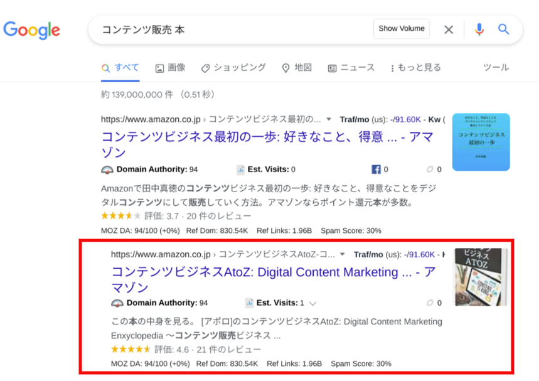Click the Facebook share count icon
This screenshot has width=539, height=381.
click(x=376, y=169)
